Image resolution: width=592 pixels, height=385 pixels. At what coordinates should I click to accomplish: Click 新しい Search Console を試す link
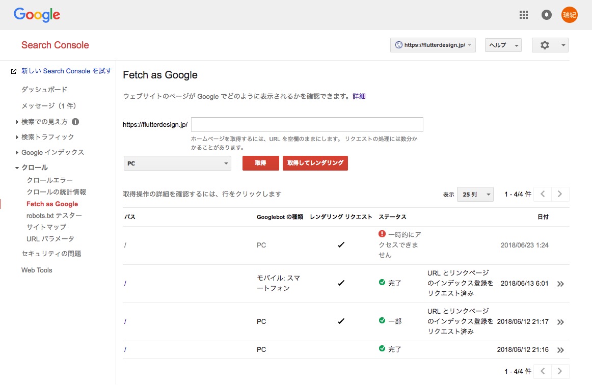click(66, 71)
